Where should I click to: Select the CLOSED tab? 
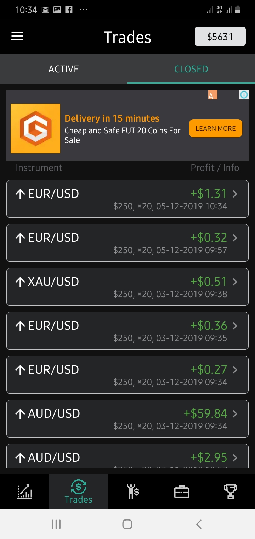point(191,69)
